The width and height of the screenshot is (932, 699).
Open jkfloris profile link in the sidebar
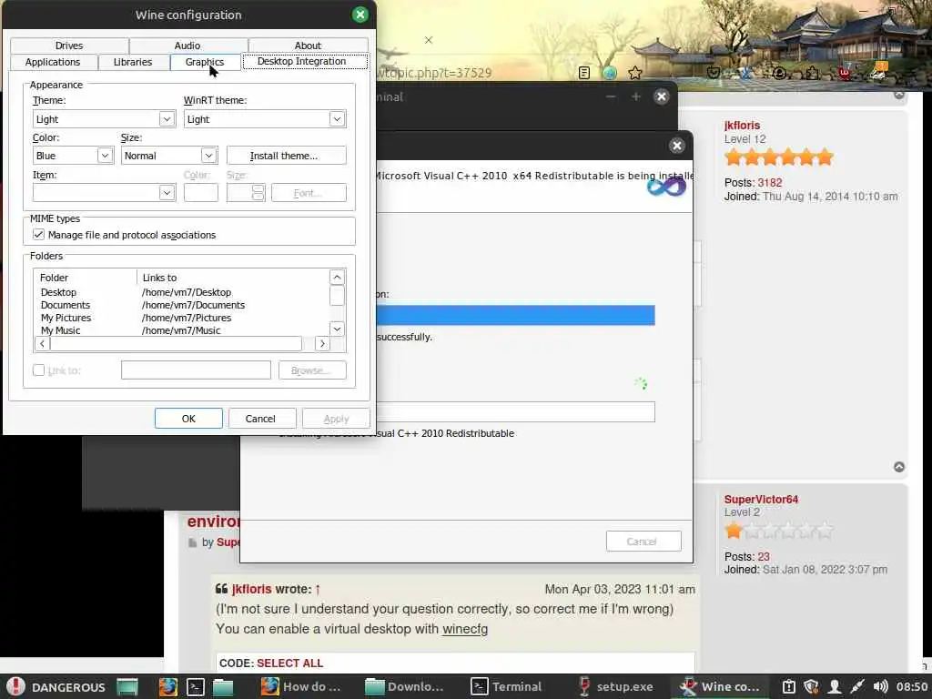click(x=742, y=126)
